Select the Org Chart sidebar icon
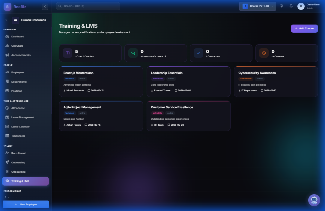Screen dimensions: 325x211 tap(7, 45)
